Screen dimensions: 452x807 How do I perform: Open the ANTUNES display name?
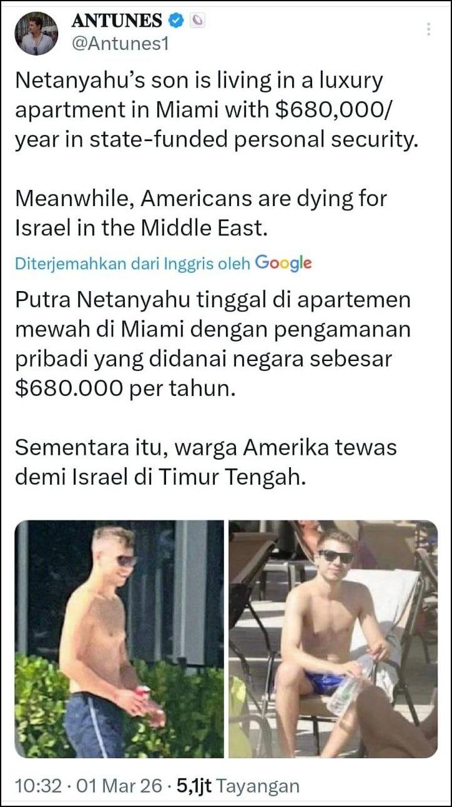click(117, 21)
